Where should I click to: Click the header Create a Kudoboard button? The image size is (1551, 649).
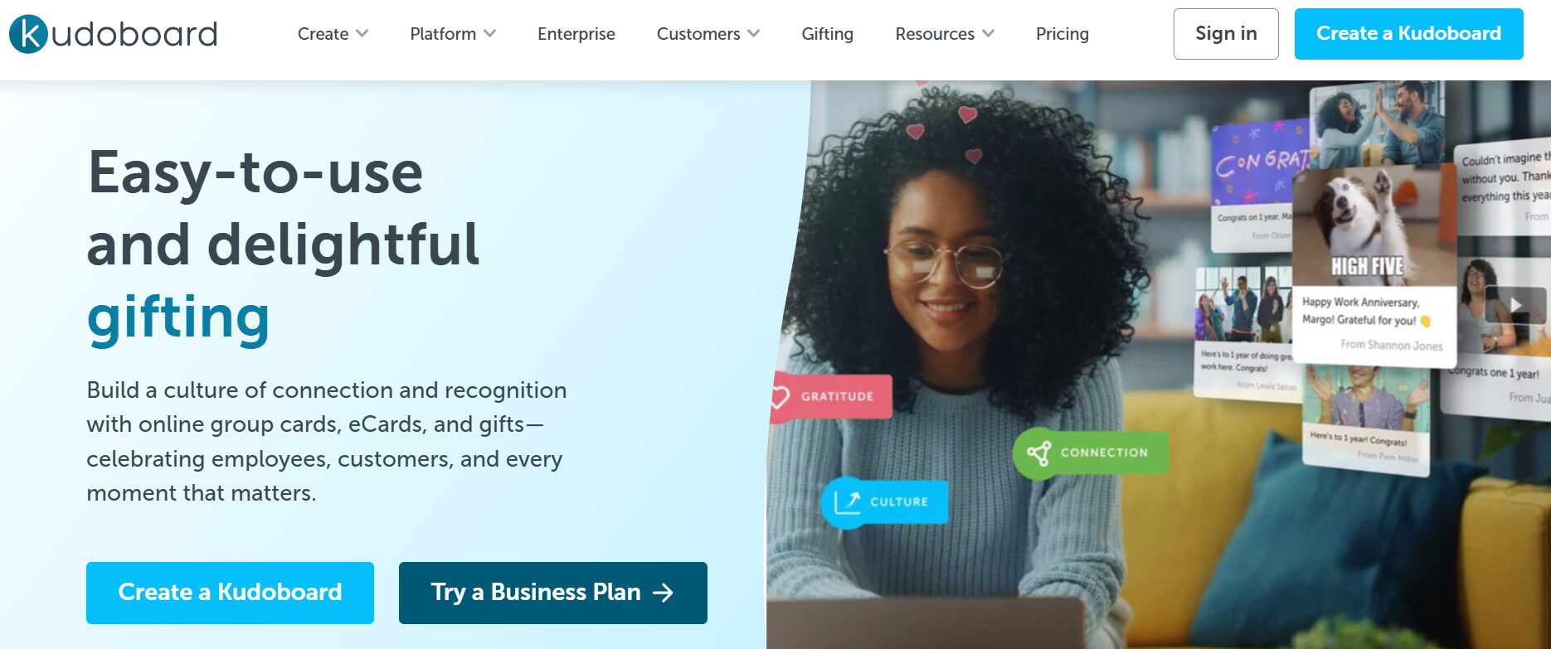[x=1408, y=34]
